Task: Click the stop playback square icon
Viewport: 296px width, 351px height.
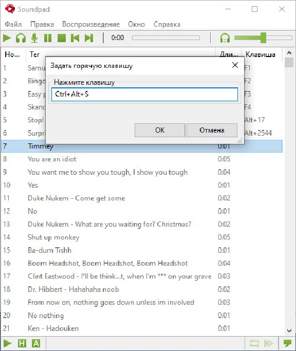Action: [62, 38]
